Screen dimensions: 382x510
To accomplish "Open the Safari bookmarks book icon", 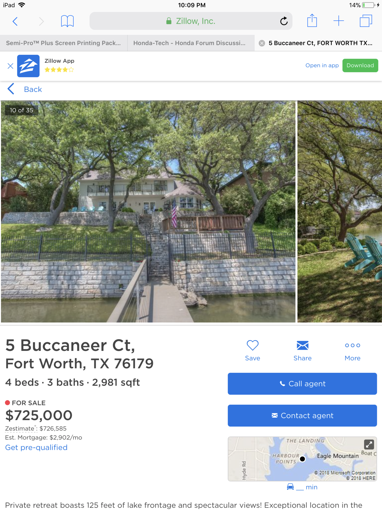I will pyautogui.click(x=67, y=21).
